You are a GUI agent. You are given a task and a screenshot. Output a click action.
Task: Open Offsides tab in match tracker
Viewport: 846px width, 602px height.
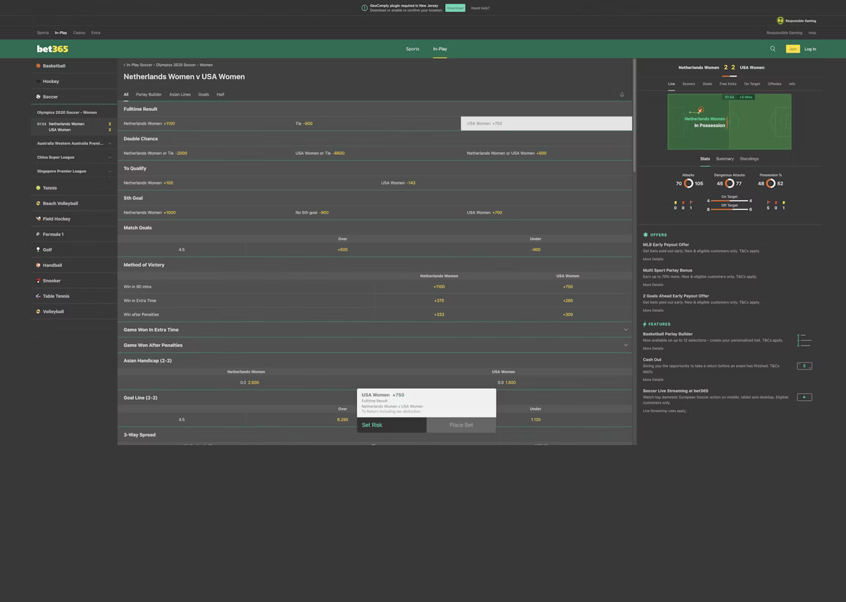(774, 84)
